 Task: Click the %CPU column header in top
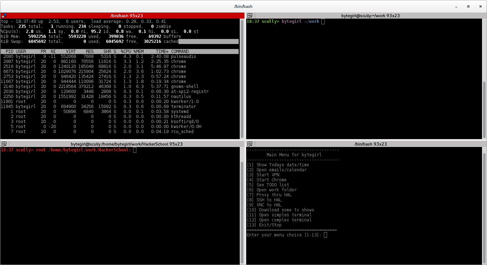pos(126,51)
